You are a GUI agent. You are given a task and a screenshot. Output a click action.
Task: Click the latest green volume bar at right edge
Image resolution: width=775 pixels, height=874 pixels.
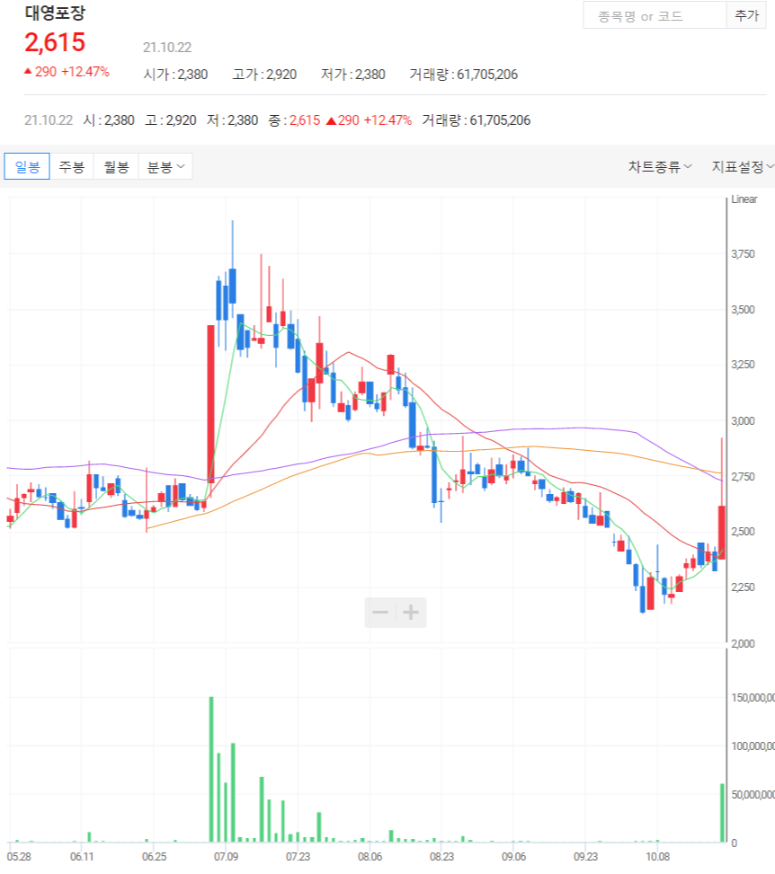(723, 813)
